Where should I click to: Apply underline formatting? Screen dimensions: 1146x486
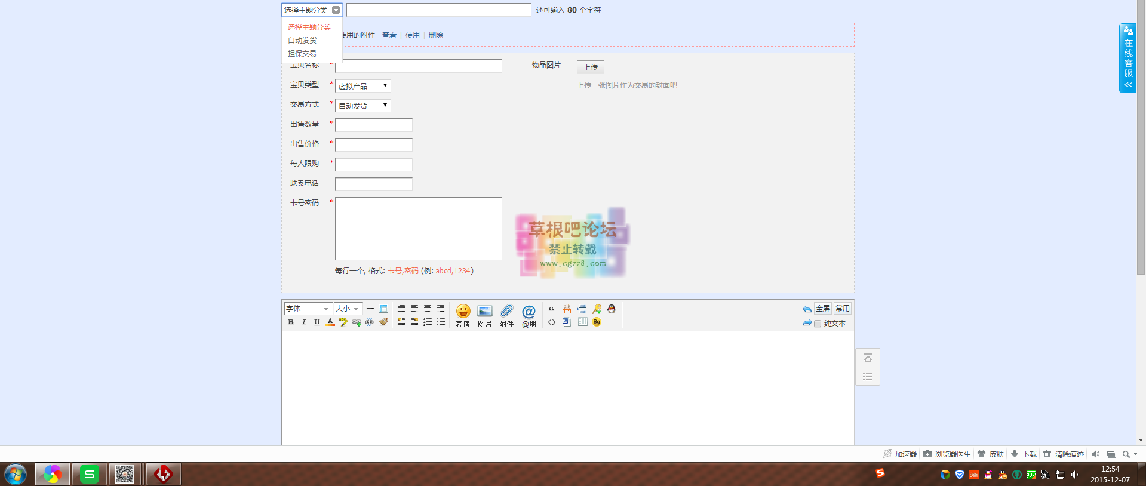click(317, 322)
